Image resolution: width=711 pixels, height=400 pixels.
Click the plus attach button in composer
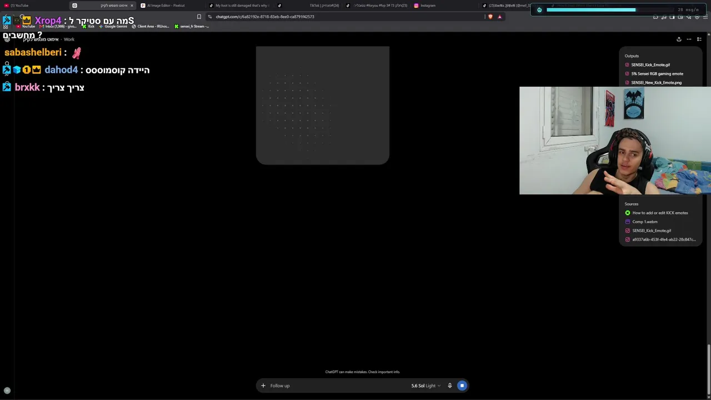pos(263,386)
